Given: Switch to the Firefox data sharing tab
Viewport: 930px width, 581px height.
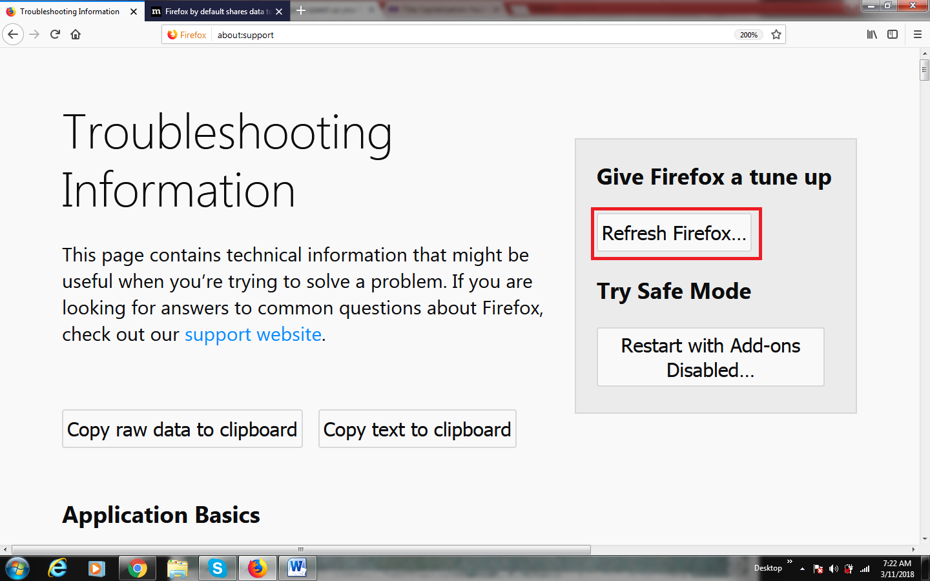Looking at the screenshot, I should click(216, 11).
